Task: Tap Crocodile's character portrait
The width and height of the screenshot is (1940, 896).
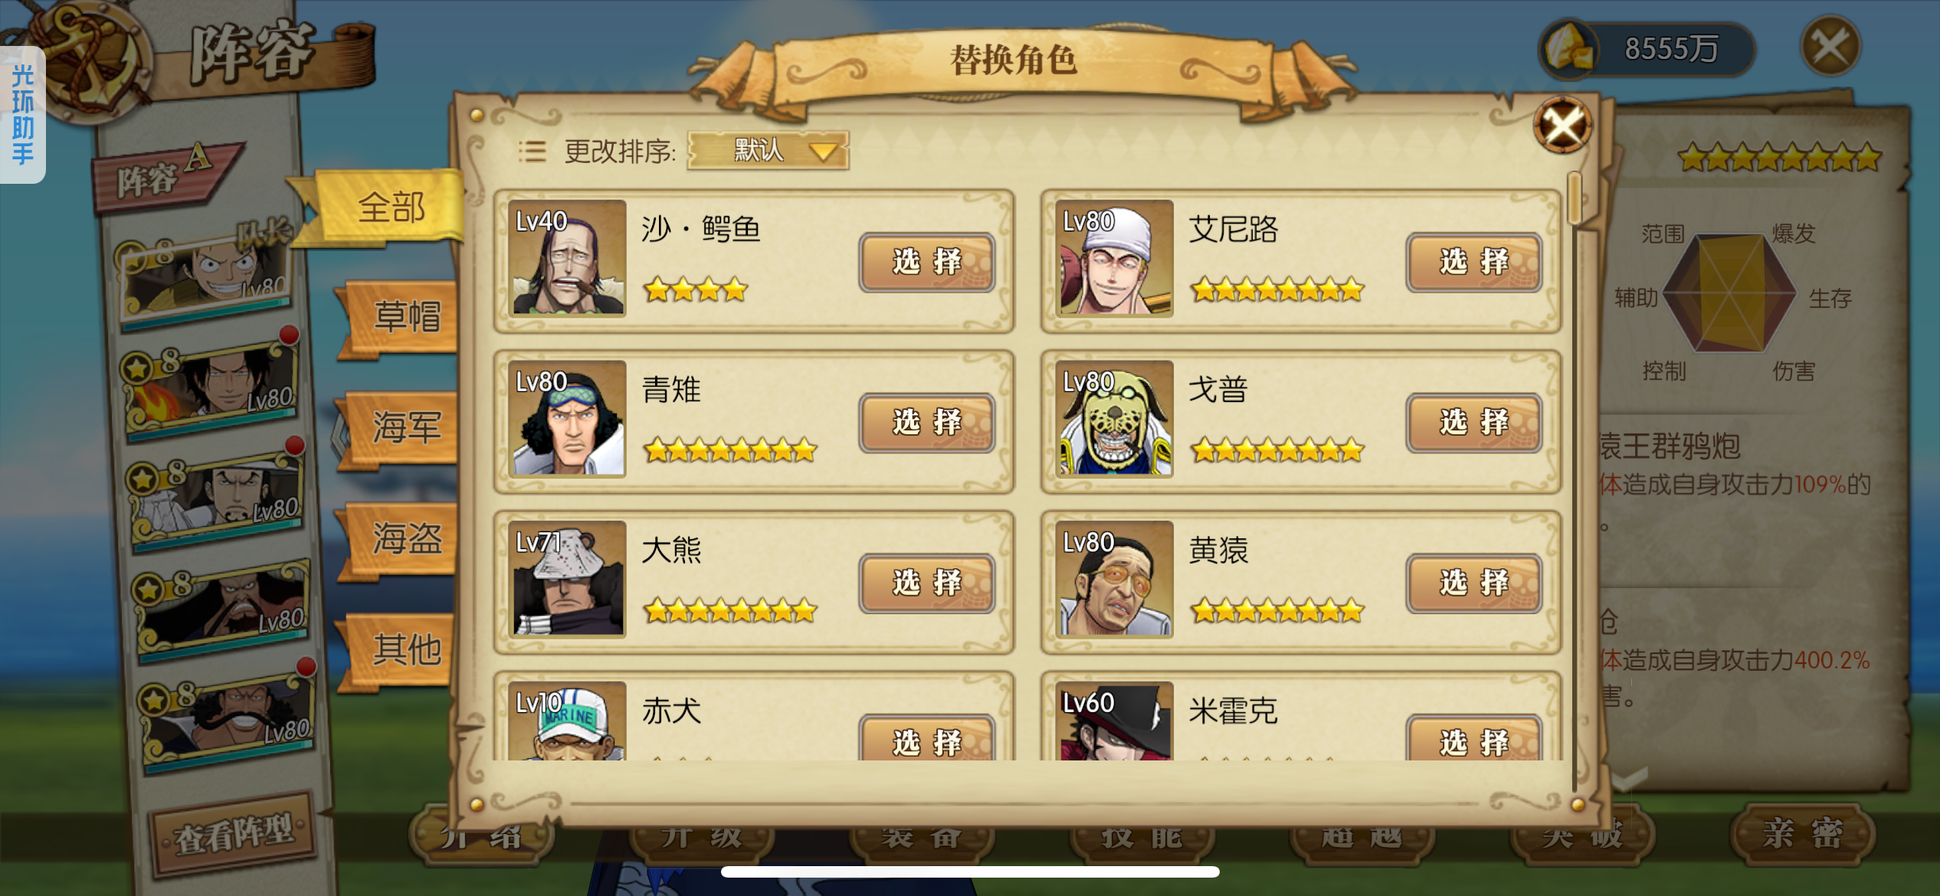Action: pyautogui.click(x=567, y=258)
